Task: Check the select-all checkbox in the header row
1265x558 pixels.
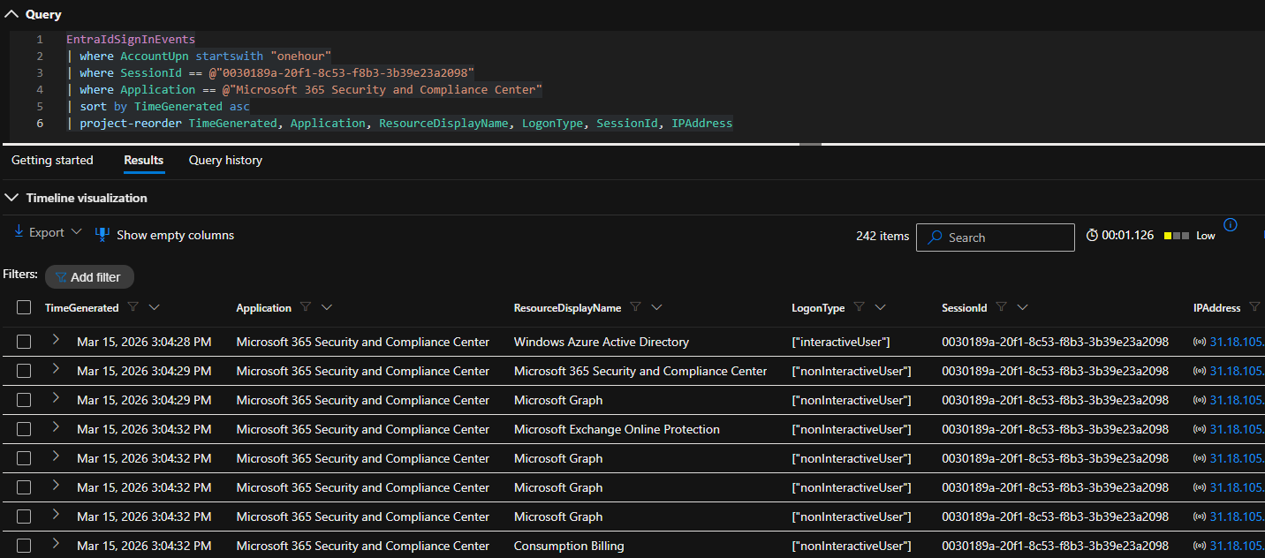Action: (24, 306)
